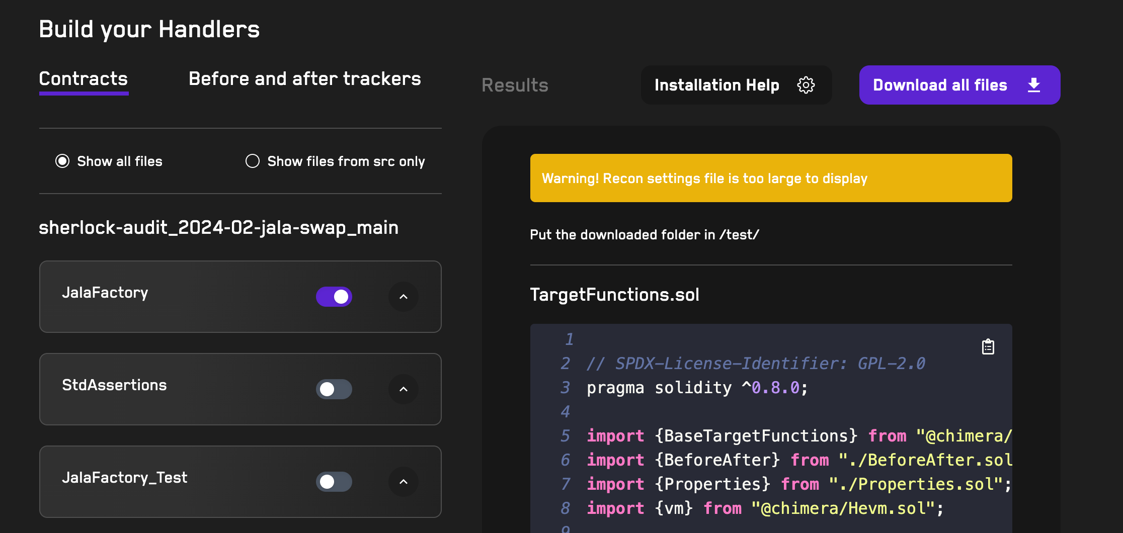Switch to the Contracts tab
1123x533 pixels.
tap(84, 79)
